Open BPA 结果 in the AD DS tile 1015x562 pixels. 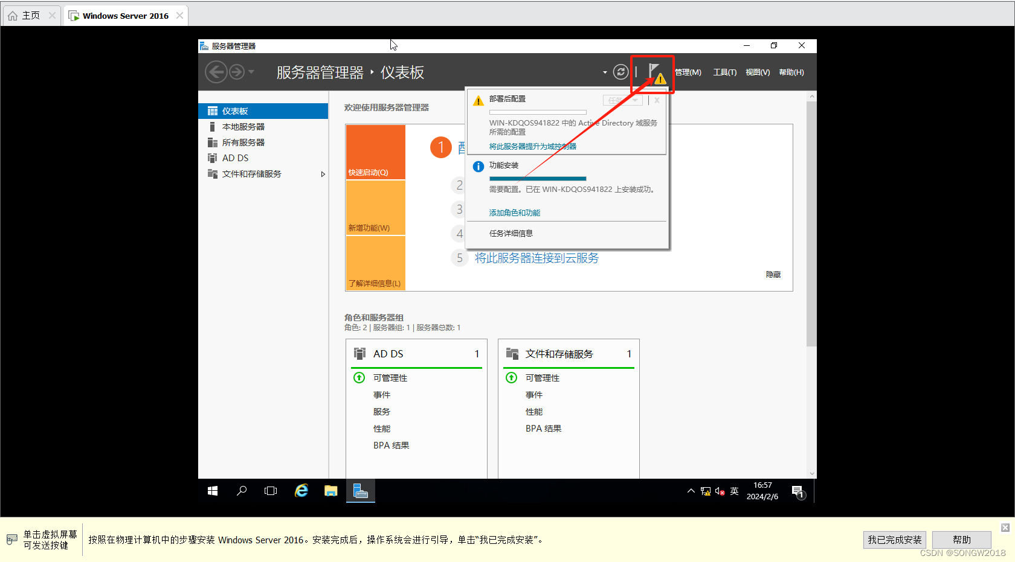[391, 445]
